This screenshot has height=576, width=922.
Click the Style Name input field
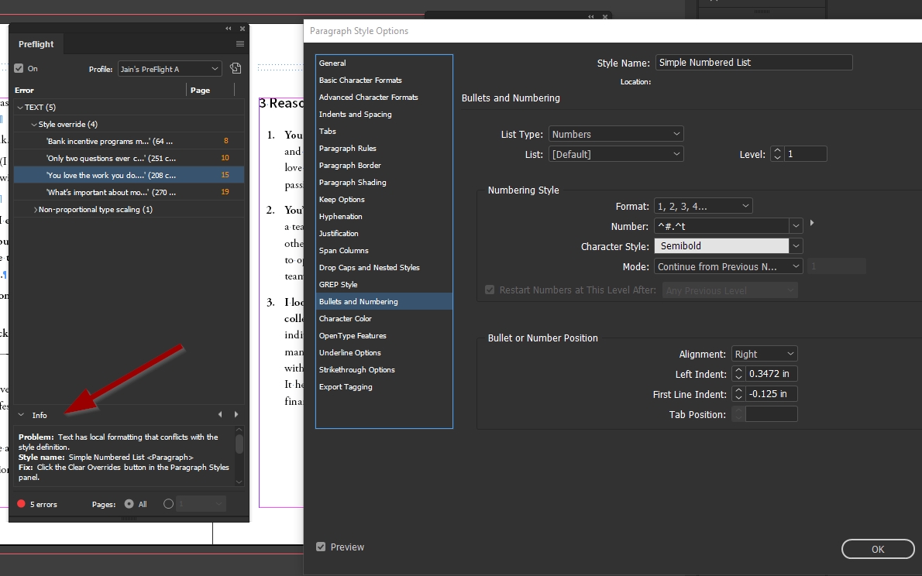click(x=753, y=62)
